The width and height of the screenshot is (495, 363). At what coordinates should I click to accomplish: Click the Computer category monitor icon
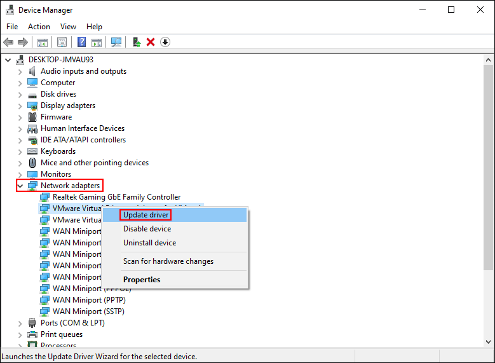32,83
